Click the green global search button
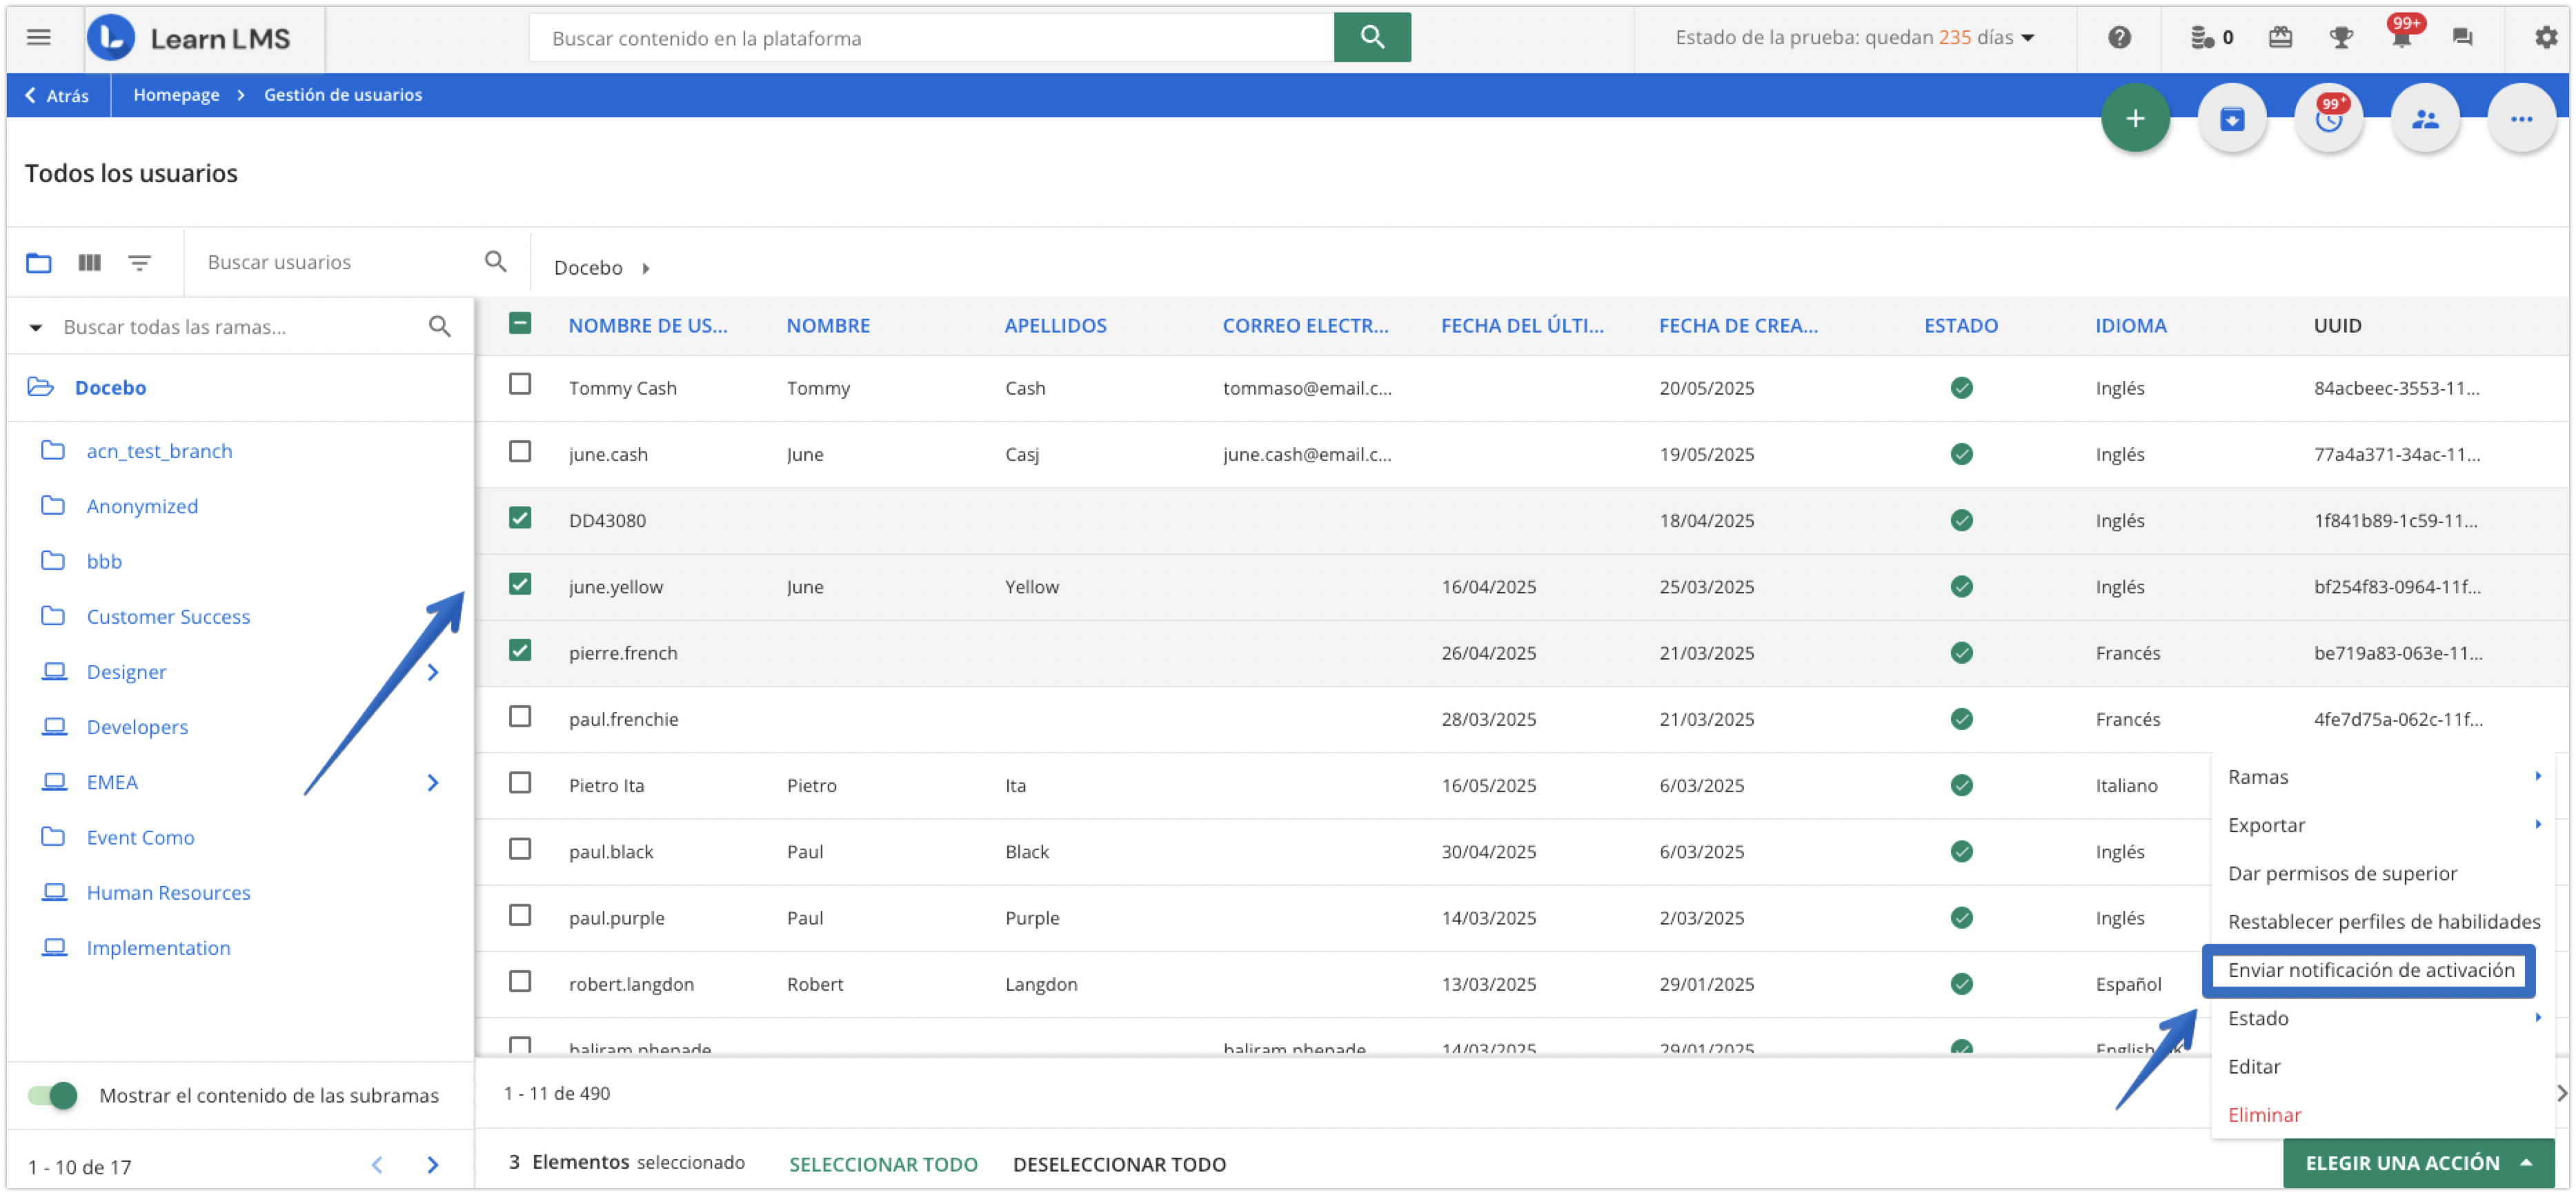This screenshot has width=2576, height=1195. (1372, 37)
